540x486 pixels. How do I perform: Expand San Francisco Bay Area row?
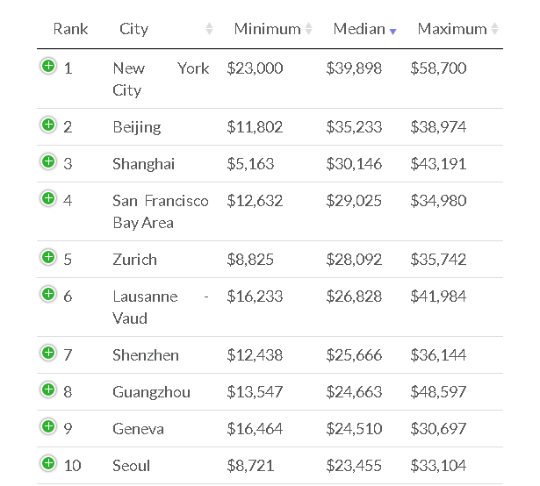[48, 198]
